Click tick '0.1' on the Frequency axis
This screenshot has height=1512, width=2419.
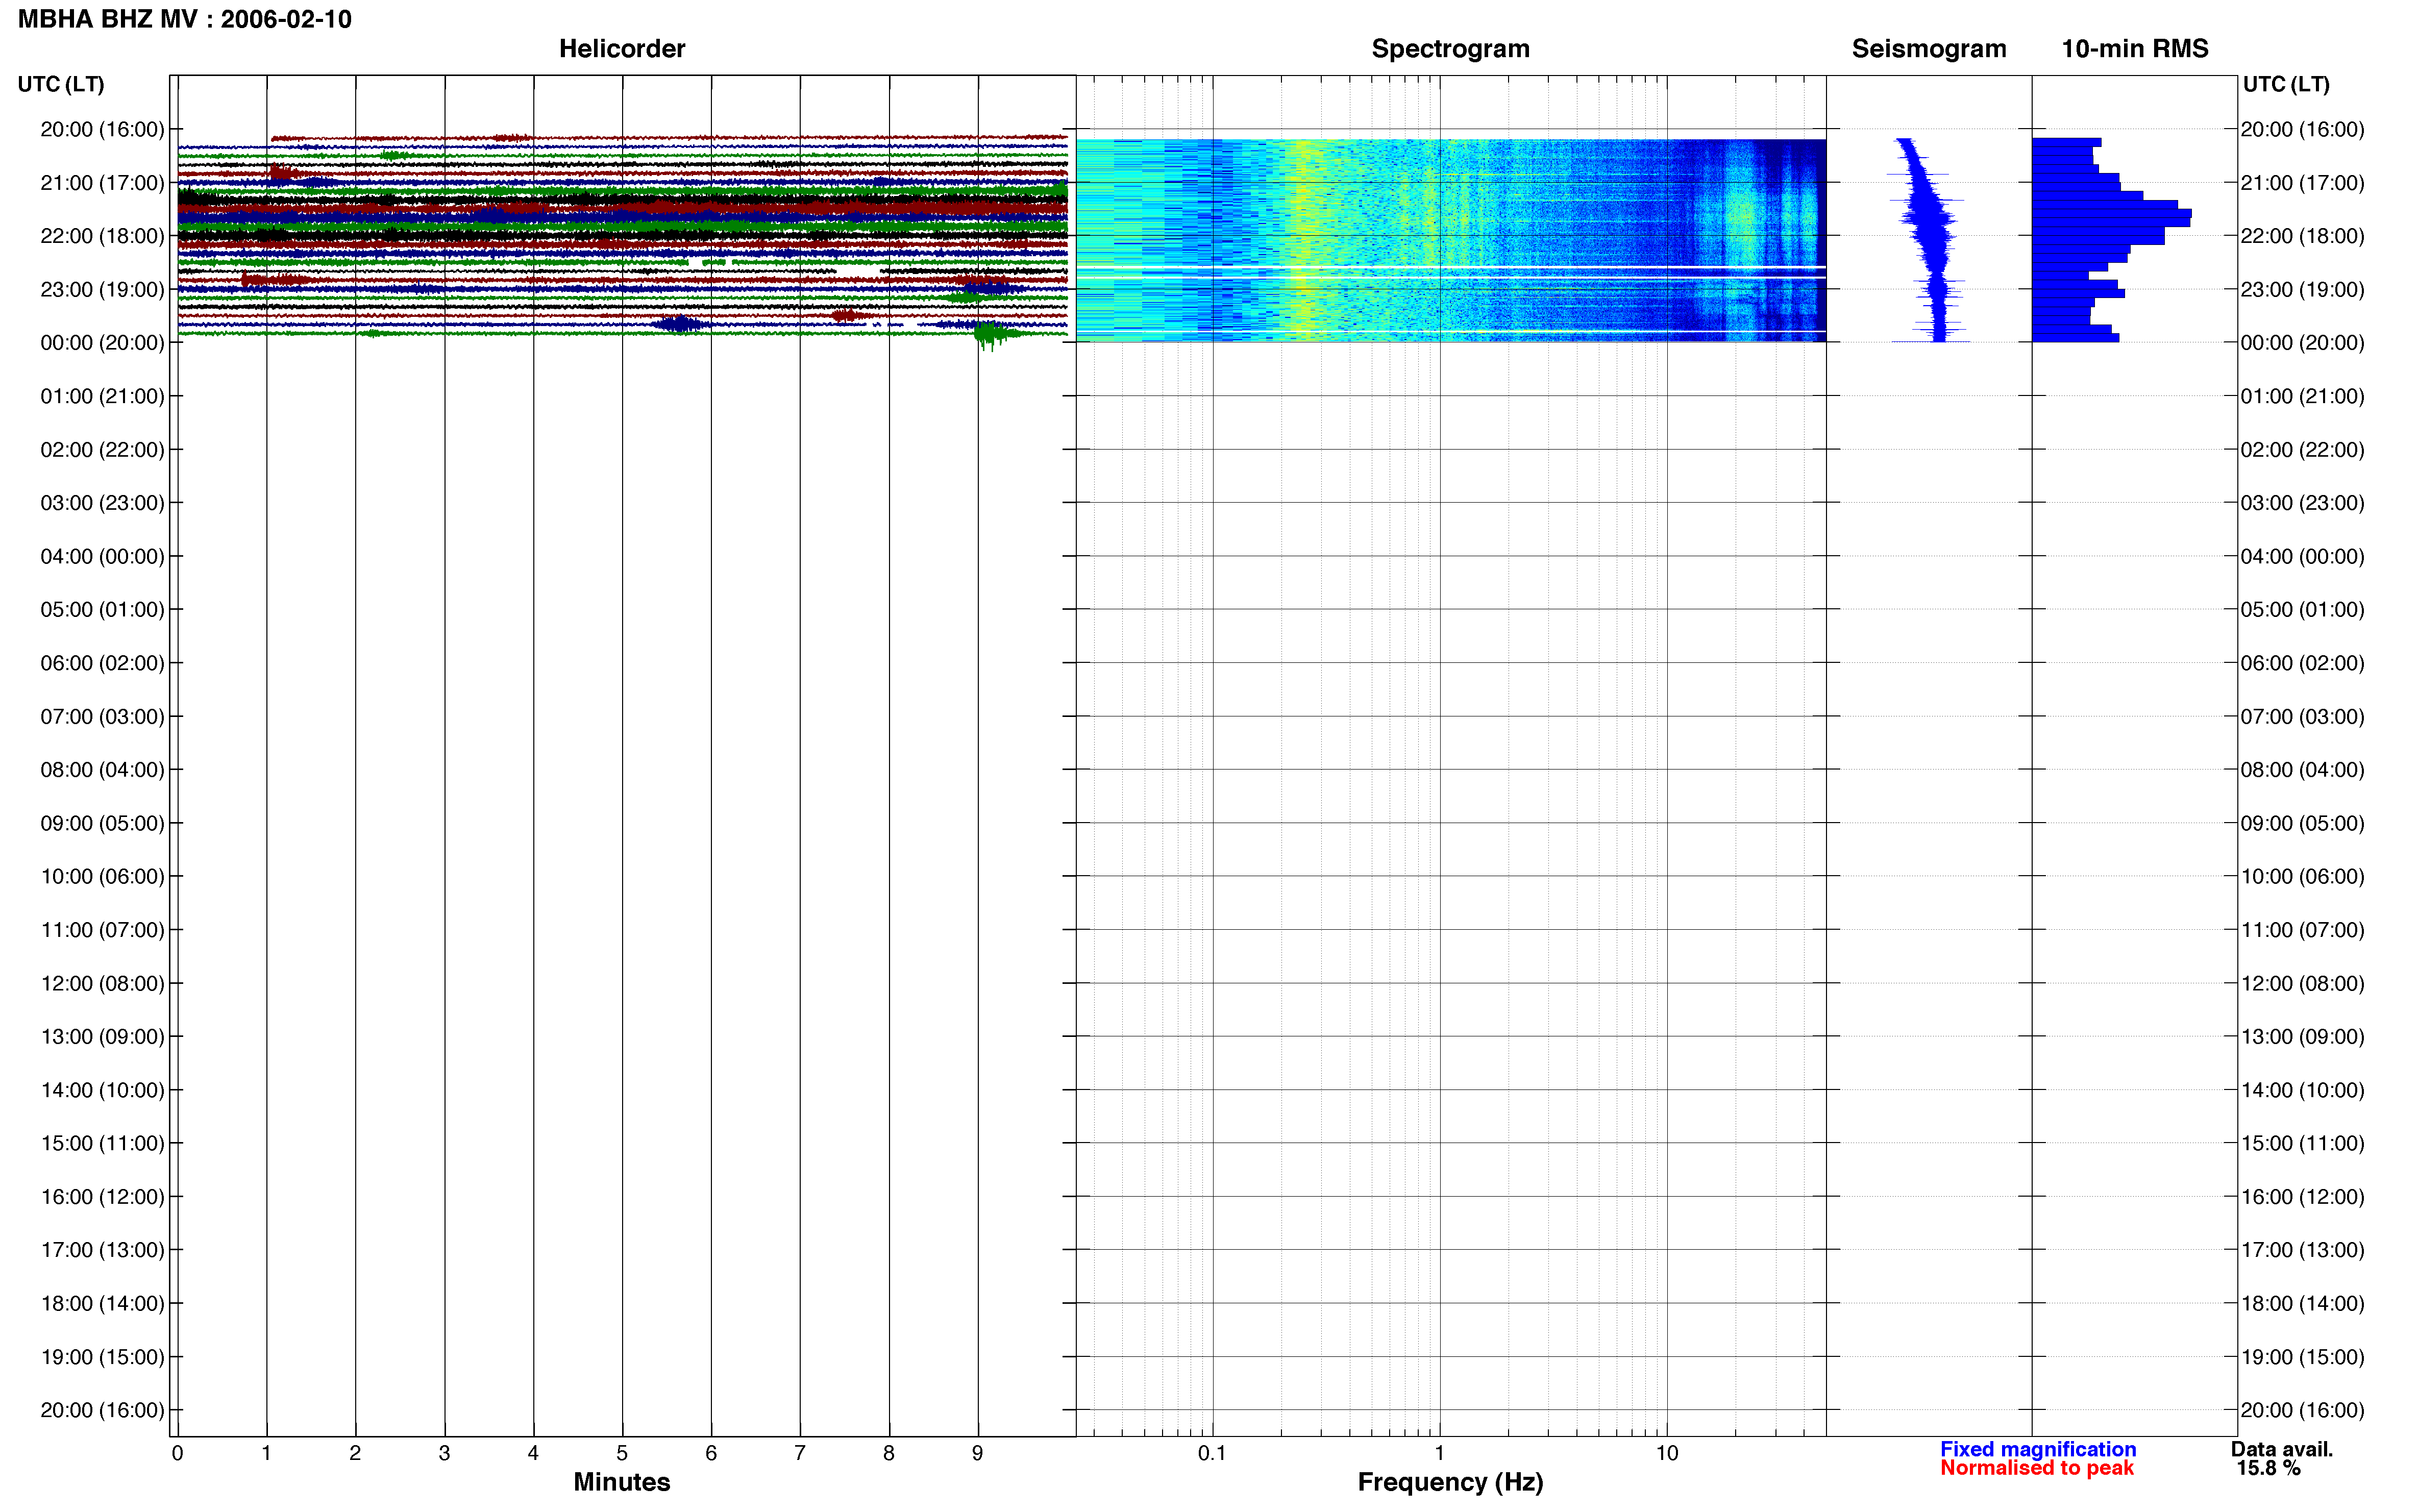click(1212, 1454)
